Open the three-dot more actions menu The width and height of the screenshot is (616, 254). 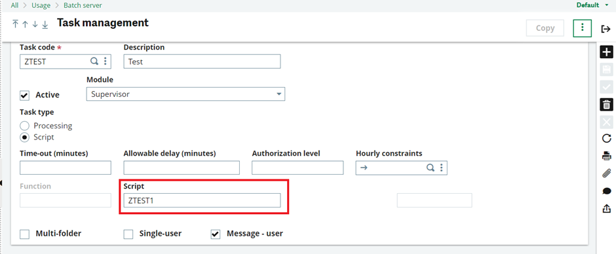click(x=582, y=28)
